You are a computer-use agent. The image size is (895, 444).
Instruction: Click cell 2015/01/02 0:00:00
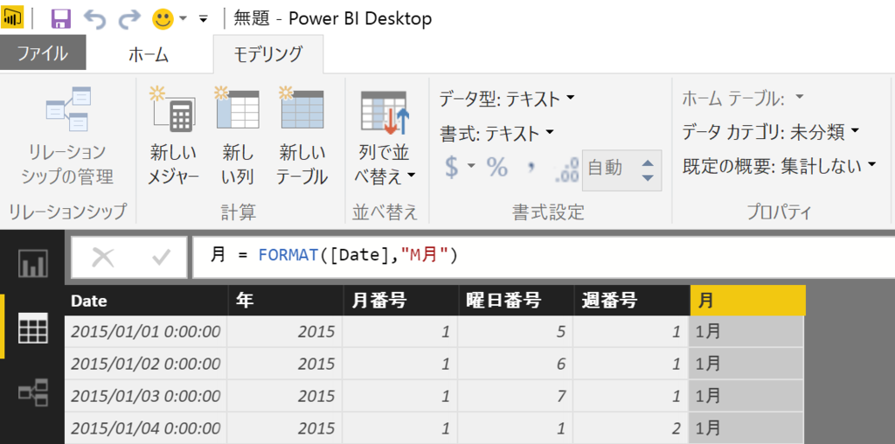pos(146,364)
